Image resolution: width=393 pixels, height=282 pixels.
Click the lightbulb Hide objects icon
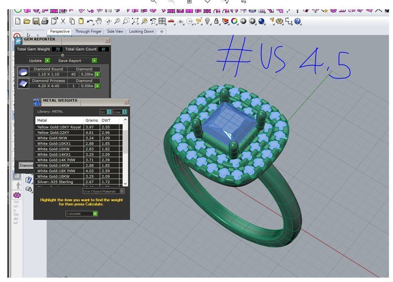pos(207,21)
